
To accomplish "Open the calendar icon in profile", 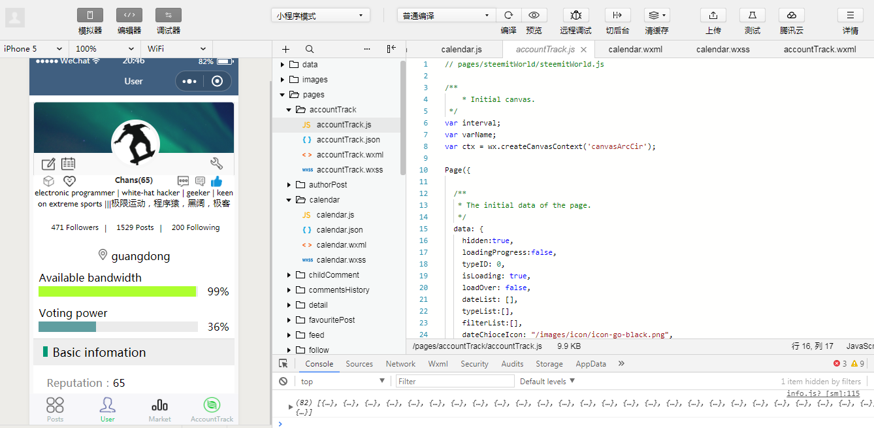I will [69, 163].
